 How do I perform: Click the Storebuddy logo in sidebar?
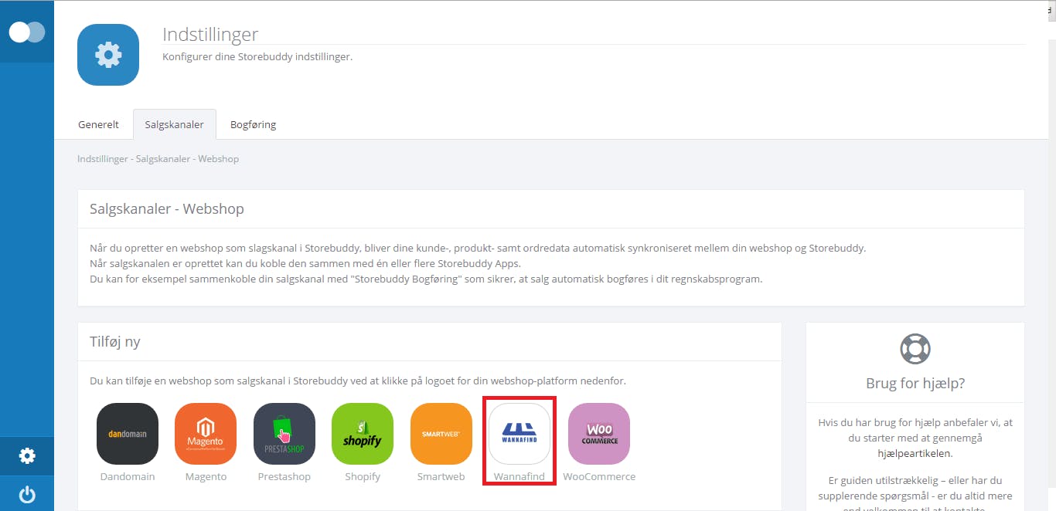27,32
